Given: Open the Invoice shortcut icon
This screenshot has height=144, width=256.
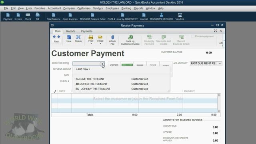Looking at the screenshot, I should tap(18, 17).
